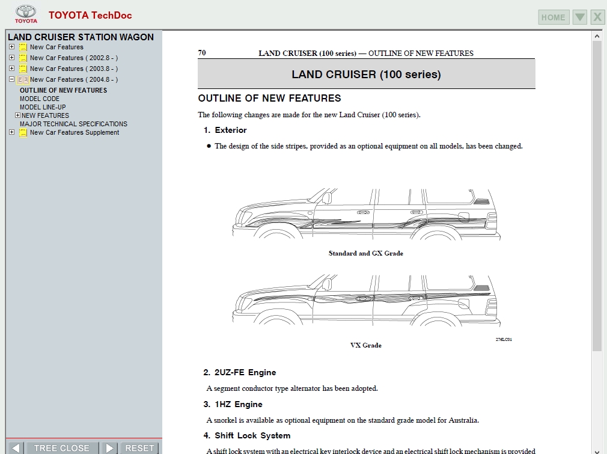Open the MODEL LINE-UP page
Screen dimensions: 607x454
coord(43,107)
